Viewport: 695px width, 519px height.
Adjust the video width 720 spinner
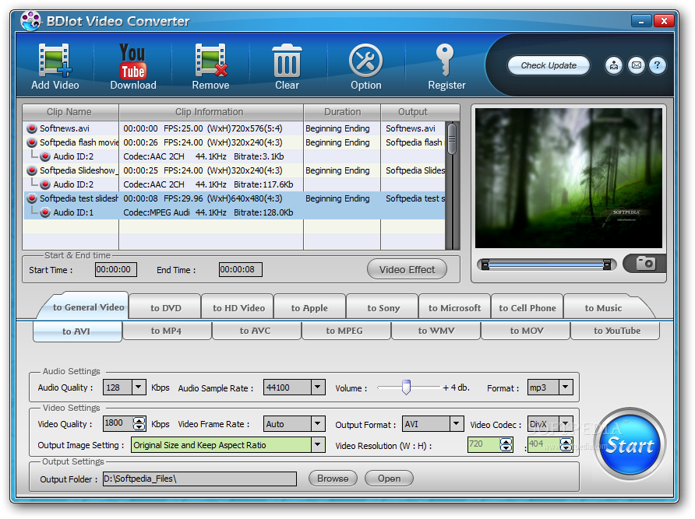(x=506, y=444)
